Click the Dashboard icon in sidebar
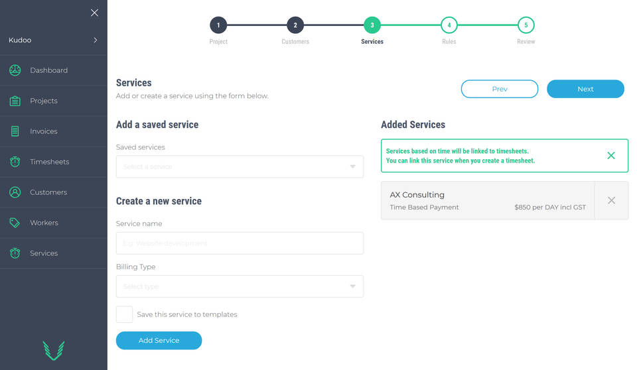The width and height of the screenshot is (637, 370). [15, 70]
